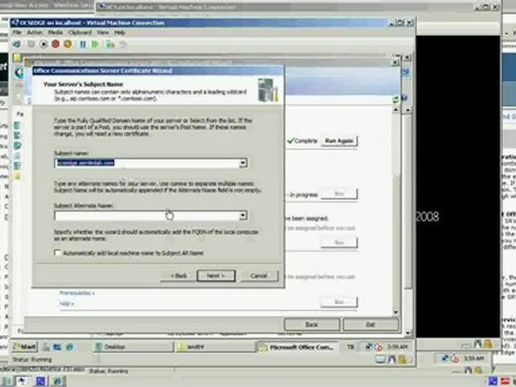Screen dimensions: 516x387
Task: Click the Exit button in deployment window
Action: coord(370,325)
